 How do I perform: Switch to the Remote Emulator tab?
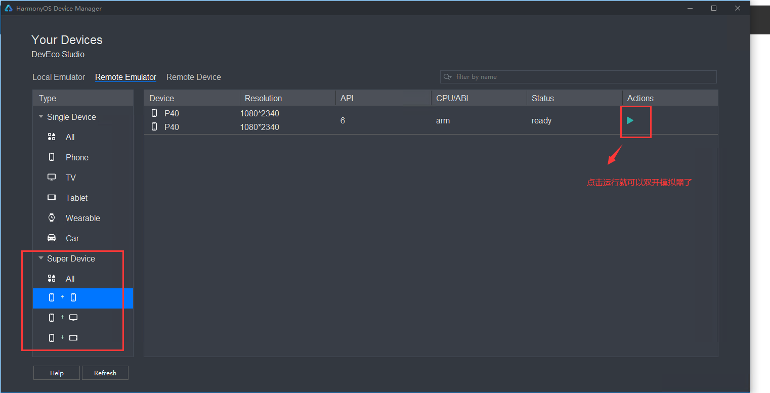[125, 77]
